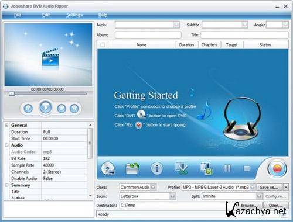This screenshot has height=222, width=293.
Task: Minimize the Joboshare DVD Audio Ripper window
Action: coord(277,7)
